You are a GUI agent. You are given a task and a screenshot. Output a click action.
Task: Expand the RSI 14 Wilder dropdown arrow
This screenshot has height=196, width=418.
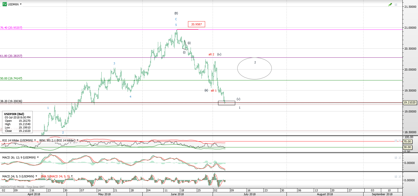(35, 140)
